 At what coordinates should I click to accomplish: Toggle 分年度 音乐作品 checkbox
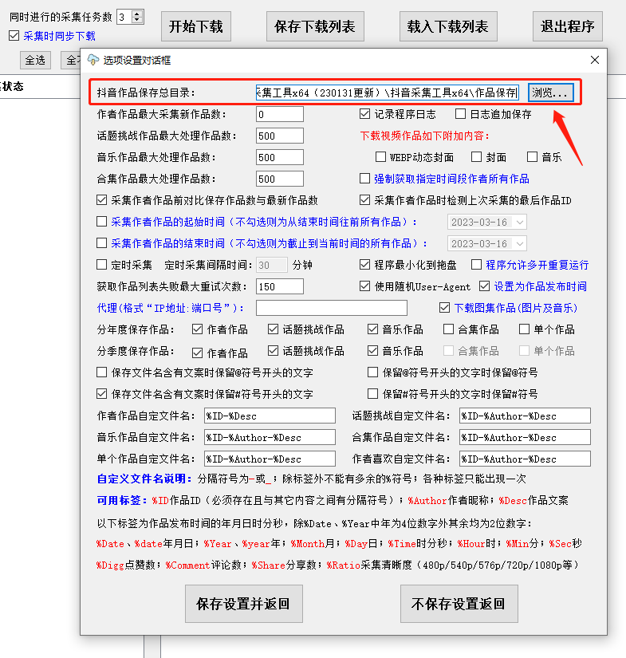pos(372,329)
